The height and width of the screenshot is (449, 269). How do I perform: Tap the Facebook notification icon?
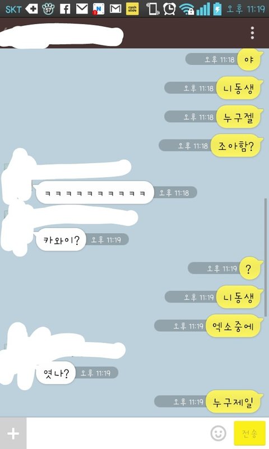pos(65,9)
